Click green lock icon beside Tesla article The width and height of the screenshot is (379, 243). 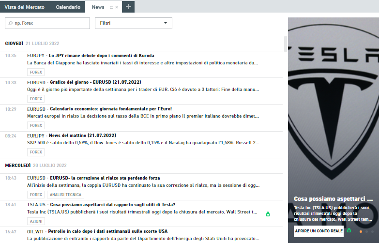(x=268, y=214)
